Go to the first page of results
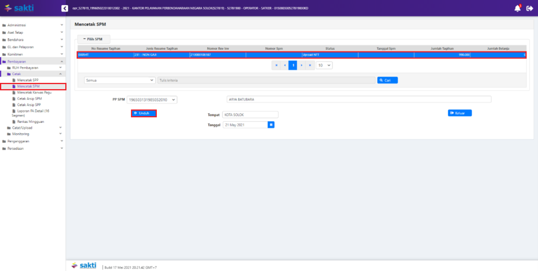 tap(276, 65)
